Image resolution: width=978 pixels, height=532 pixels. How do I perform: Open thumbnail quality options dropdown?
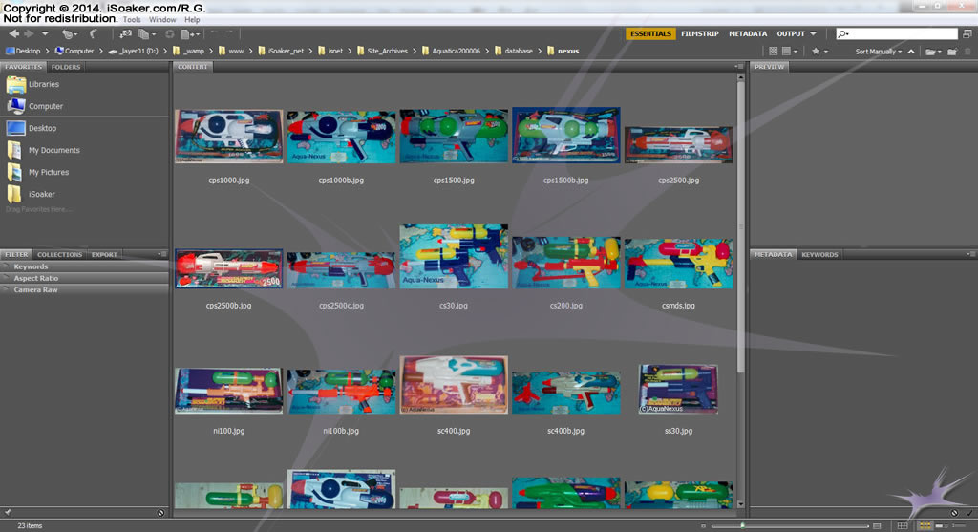[789, 52]
